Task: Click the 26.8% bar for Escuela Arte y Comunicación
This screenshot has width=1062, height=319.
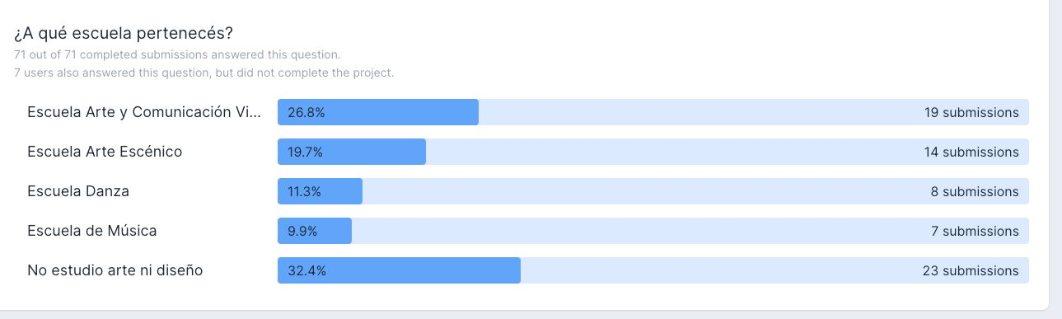Action: coord(378,112)
